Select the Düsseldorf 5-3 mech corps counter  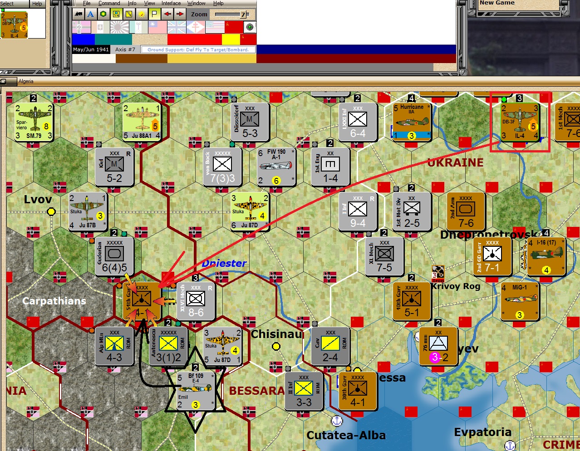pyautogui.click(x=250, y=122)
